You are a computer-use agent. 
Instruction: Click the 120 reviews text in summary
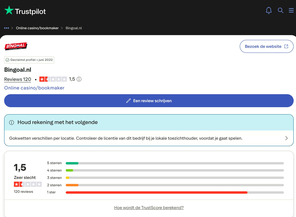click(23, 192)
